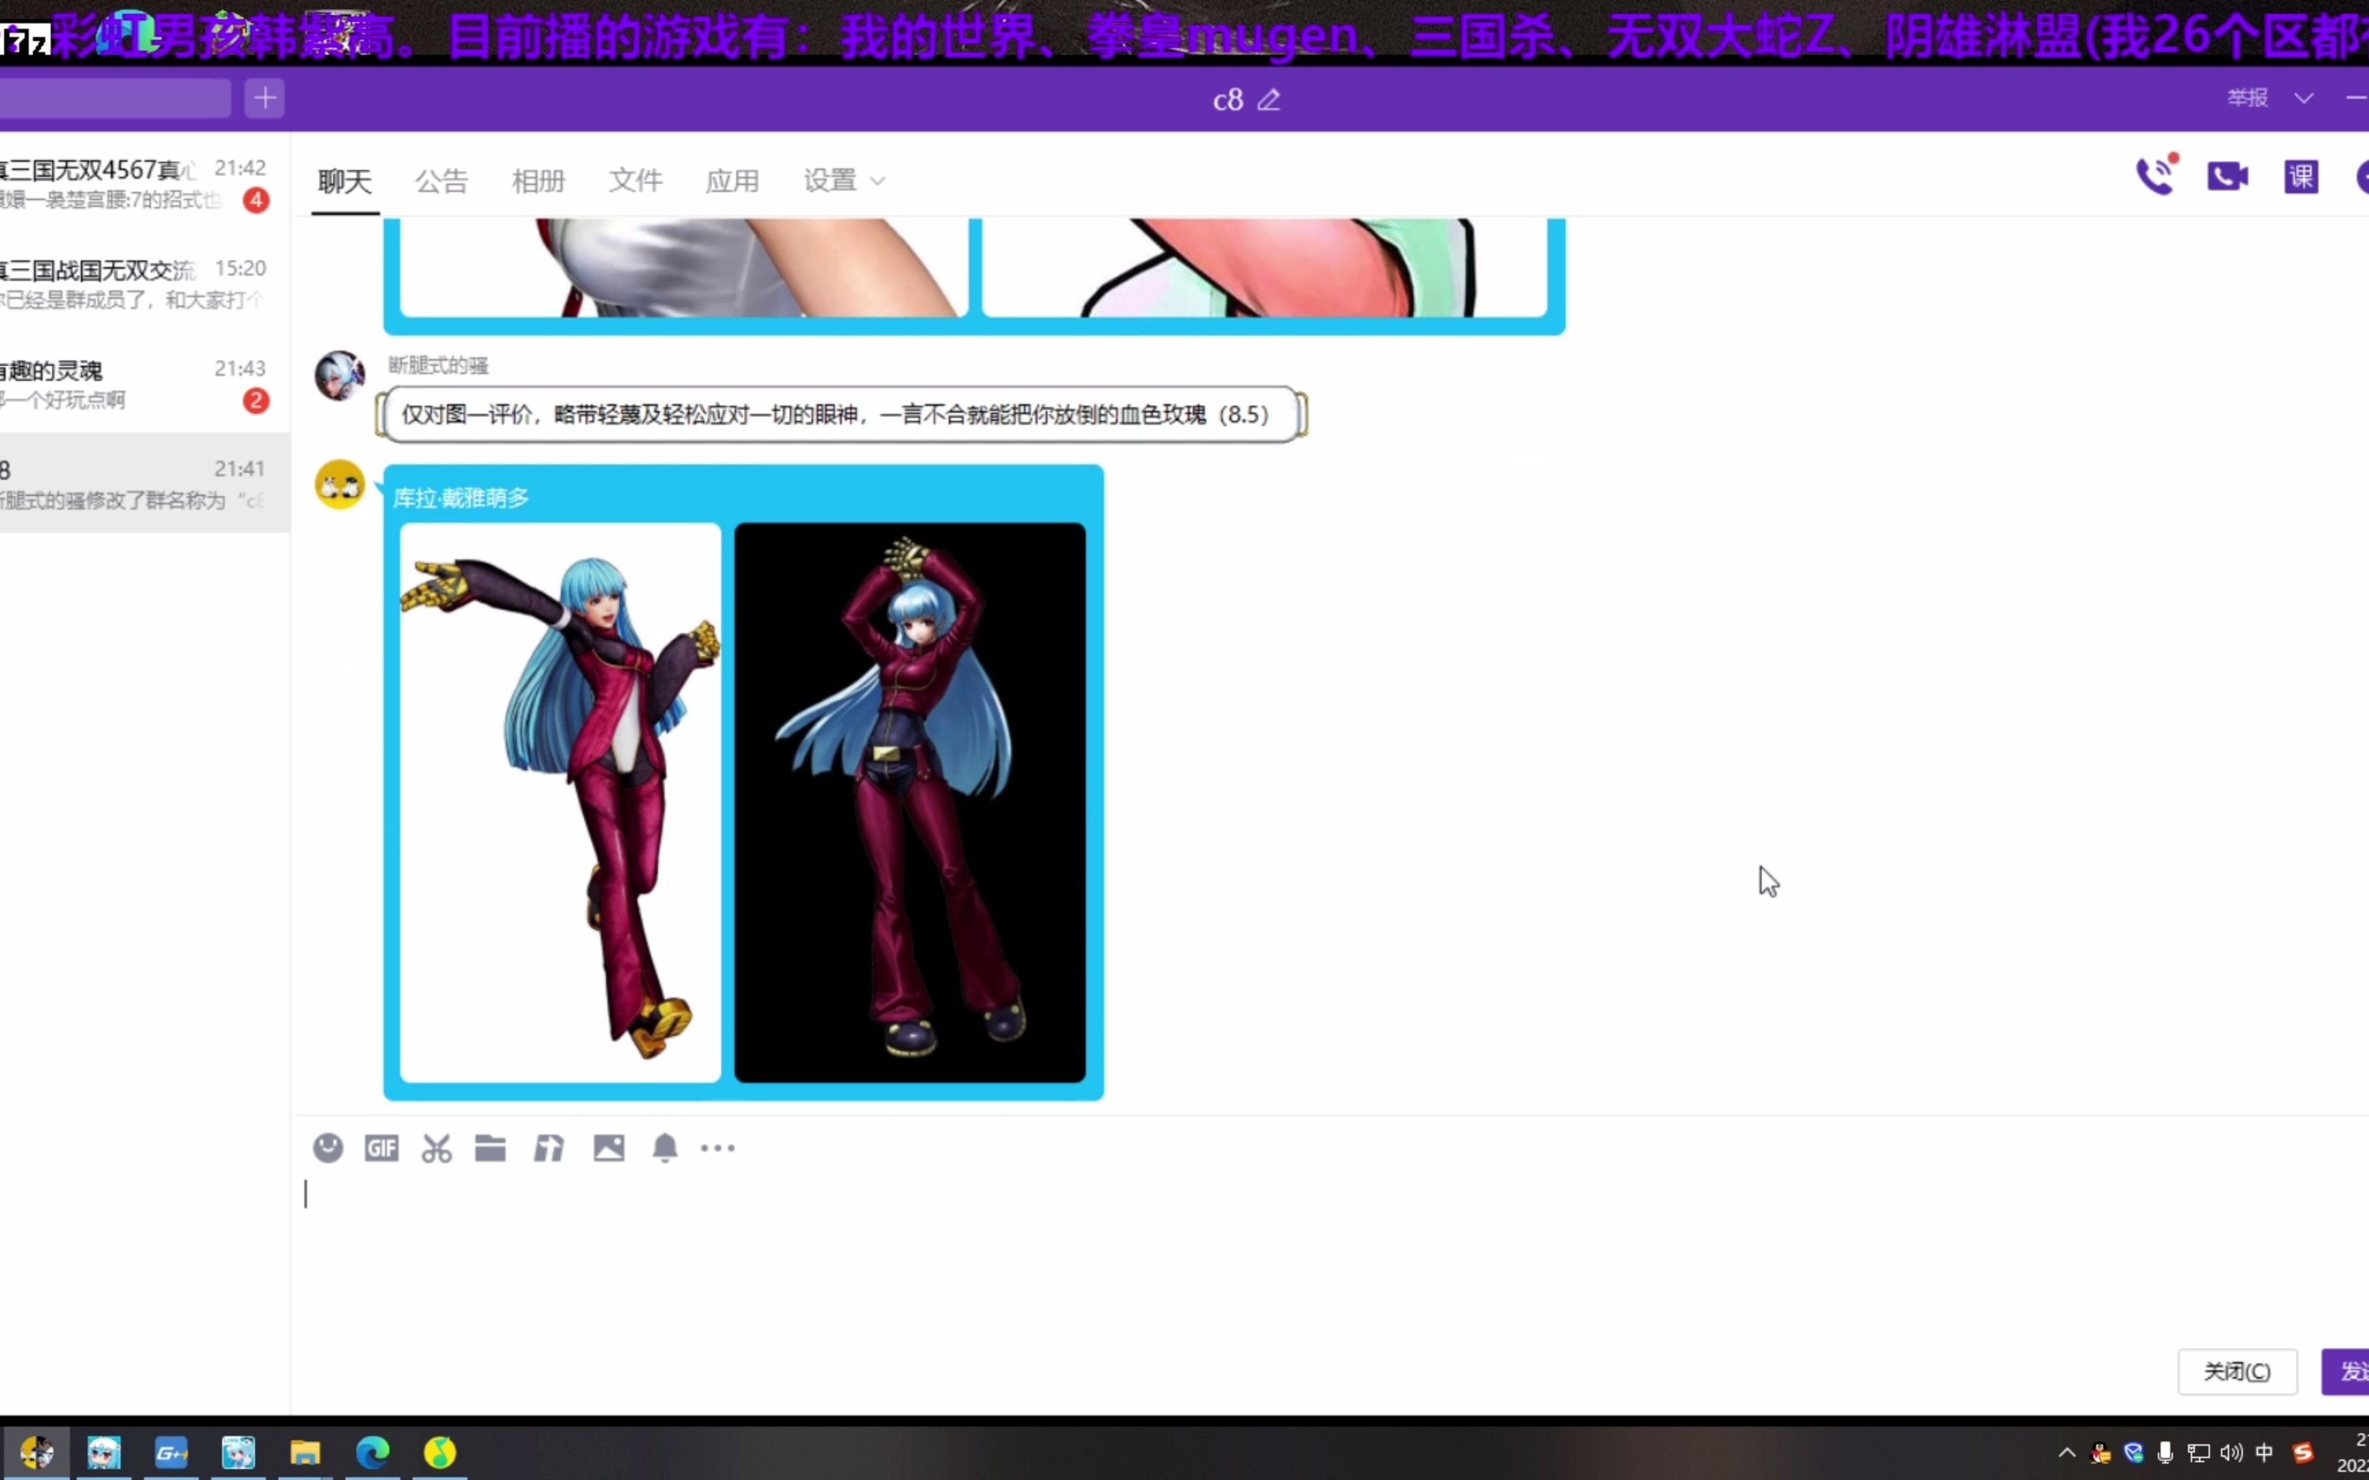The image size is (2369, 1480).
Task: Open File Explorer from taskbar
Action: [306, 1452]
